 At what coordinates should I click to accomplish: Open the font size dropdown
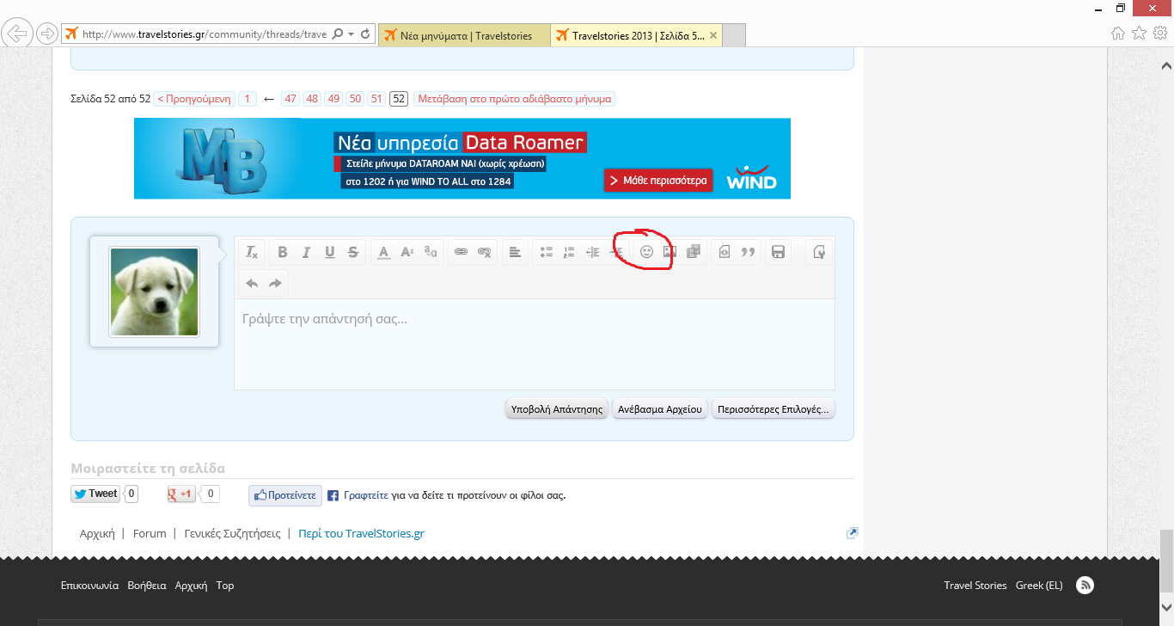tap(407, 252)
